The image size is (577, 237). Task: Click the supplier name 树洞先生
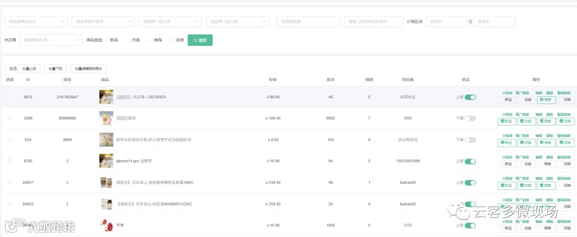click(x=408, y=97)
